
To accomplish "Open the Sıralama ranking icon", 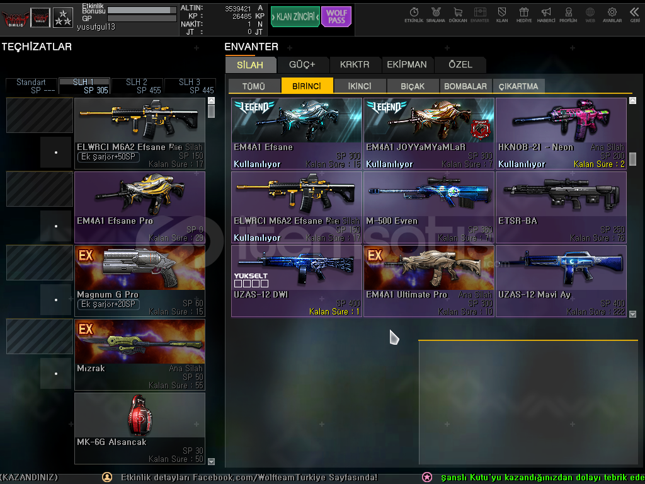I will (436, 15).
